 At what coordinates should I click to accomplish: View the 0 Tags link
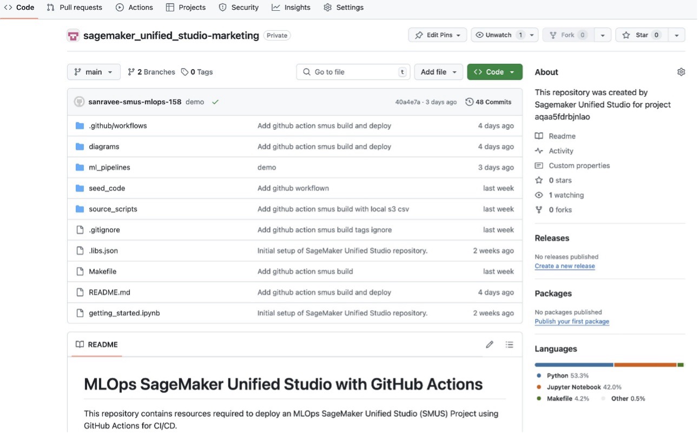pos(197,72)
